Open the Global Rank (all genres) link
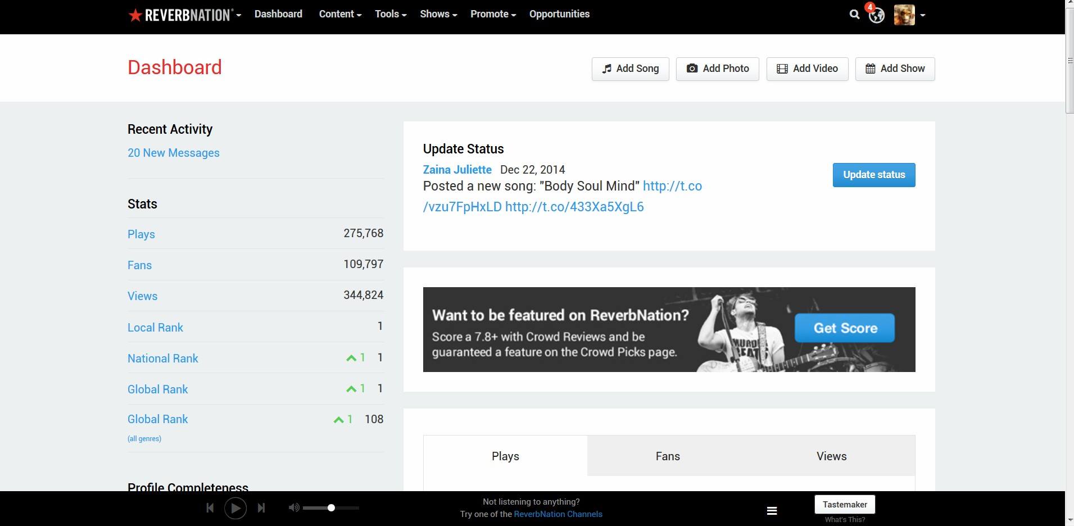1074x526 pixels. pos(157,419)
